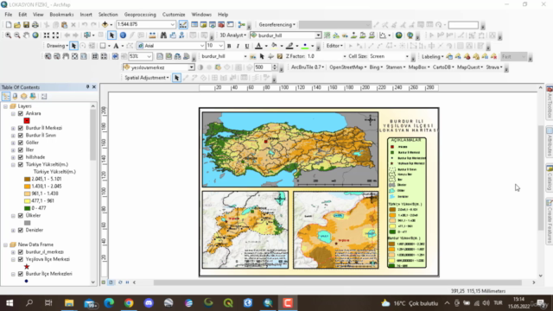553x311 pixels.
Task: Collapse the Layers data frame
Action: point(5,106)
